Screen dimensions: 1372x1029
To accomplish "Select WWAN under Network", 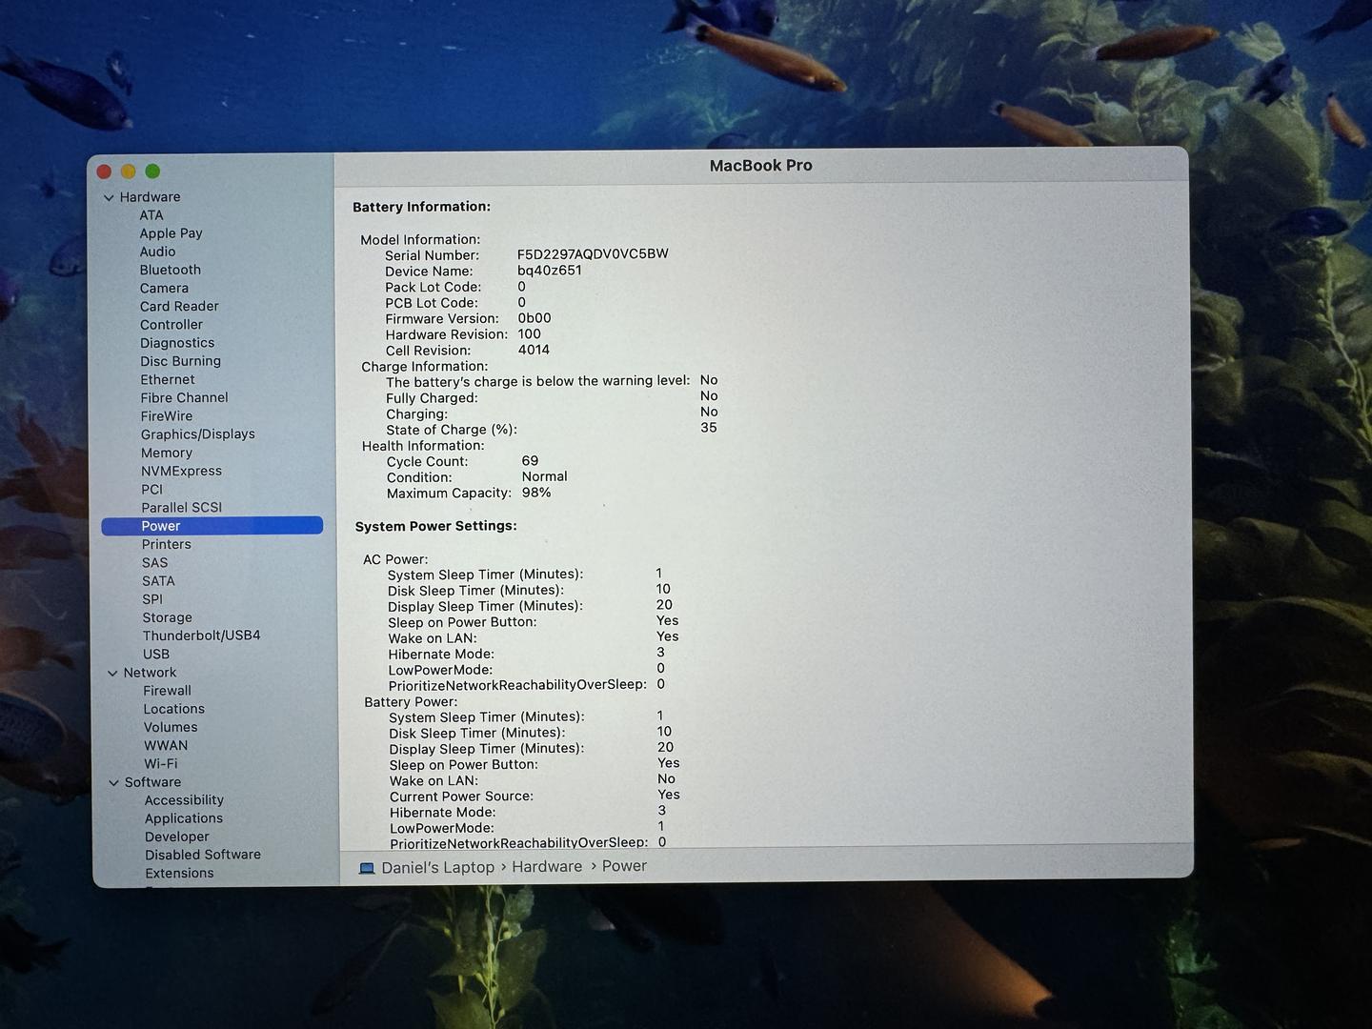I will click(x=166, y=746).
